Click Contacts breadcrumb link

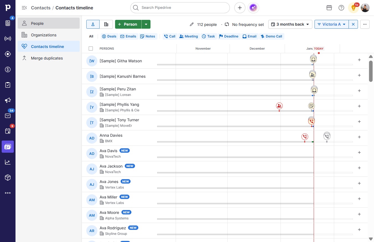pyautogui.click(x=41, y=8)
